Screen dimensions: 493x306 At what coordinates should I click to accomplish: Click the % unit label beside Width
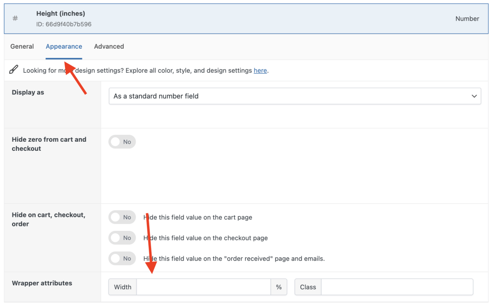[279, 287]
